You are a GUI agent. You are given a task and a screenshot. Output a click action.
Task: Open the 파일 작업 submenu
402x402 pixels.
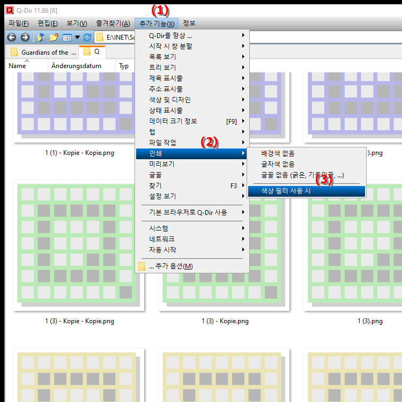(192, 143)
